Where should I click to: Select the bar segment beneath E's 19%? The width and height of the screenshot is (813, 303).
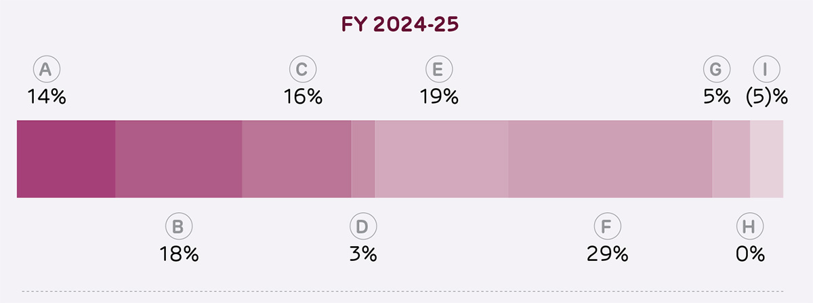point(441,159)
